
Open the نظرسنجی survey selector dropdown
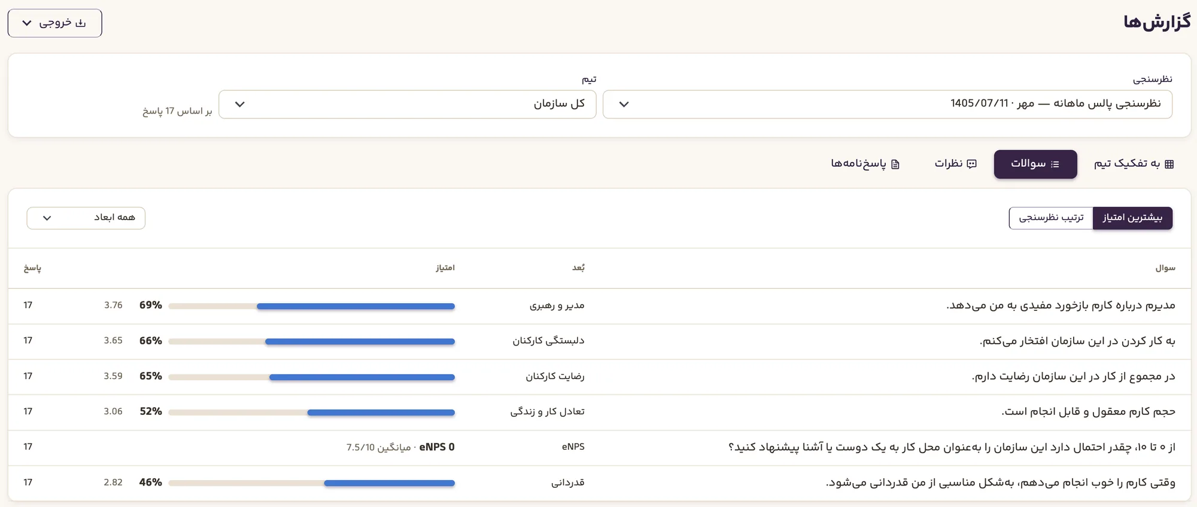click(x=887, y=104)
